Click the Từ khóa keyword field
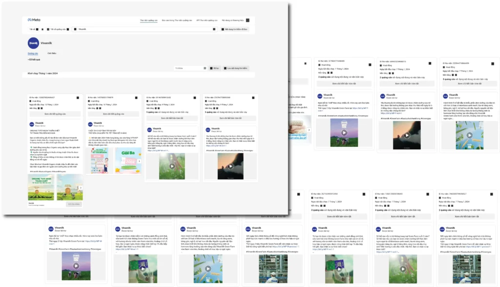The image size is (500, 287). 190,68
